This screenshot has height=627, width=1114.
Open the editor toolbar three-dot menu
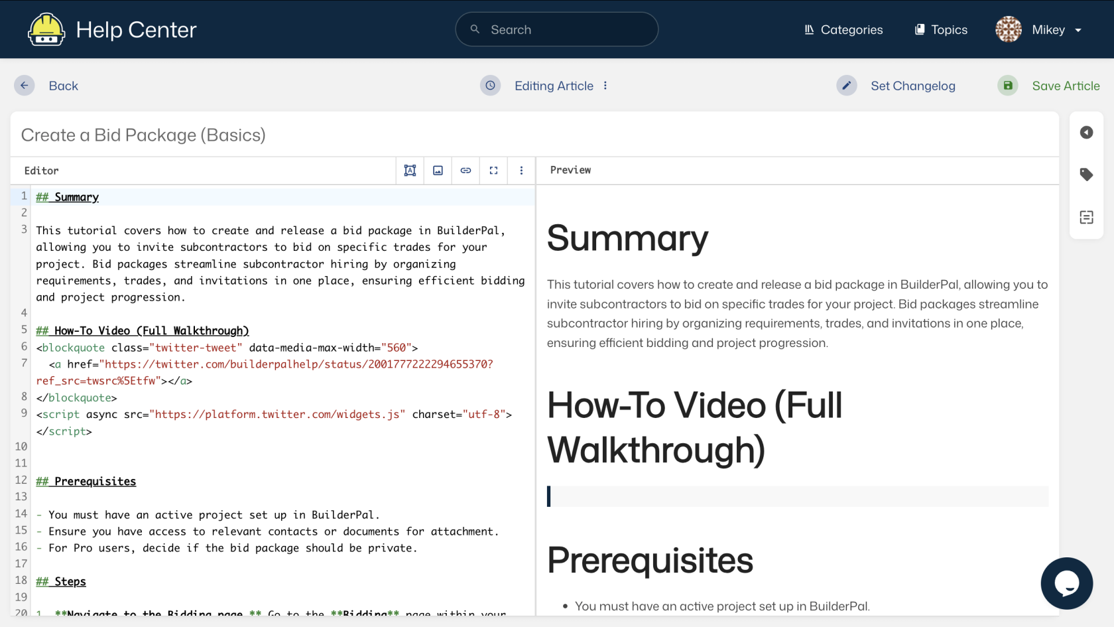tap(521, 171)
